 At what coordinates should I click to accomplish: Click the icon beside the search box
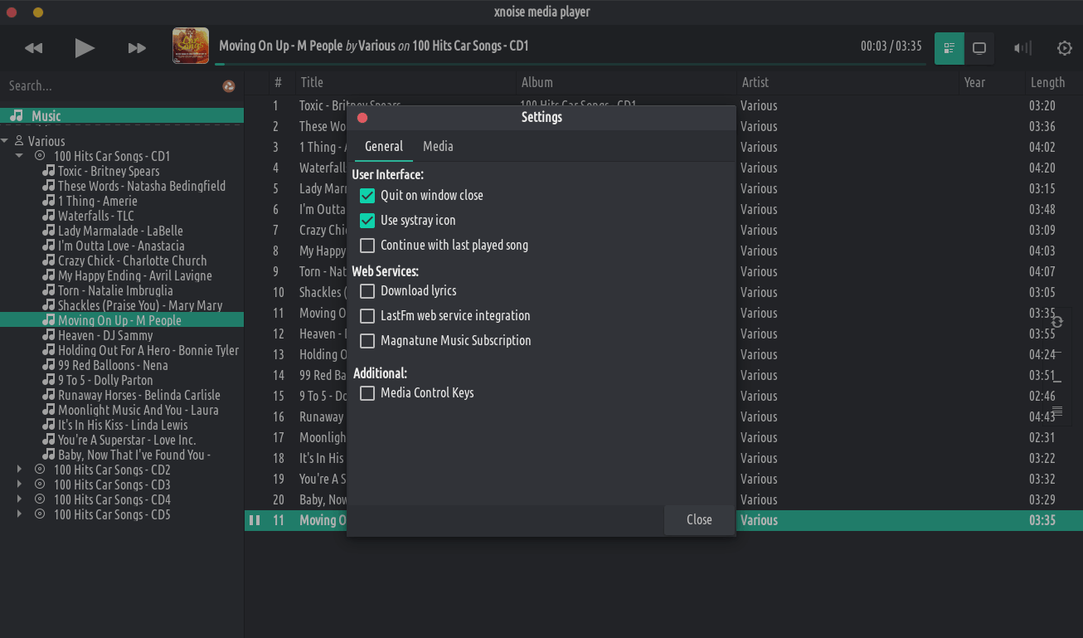click(229, 86)
